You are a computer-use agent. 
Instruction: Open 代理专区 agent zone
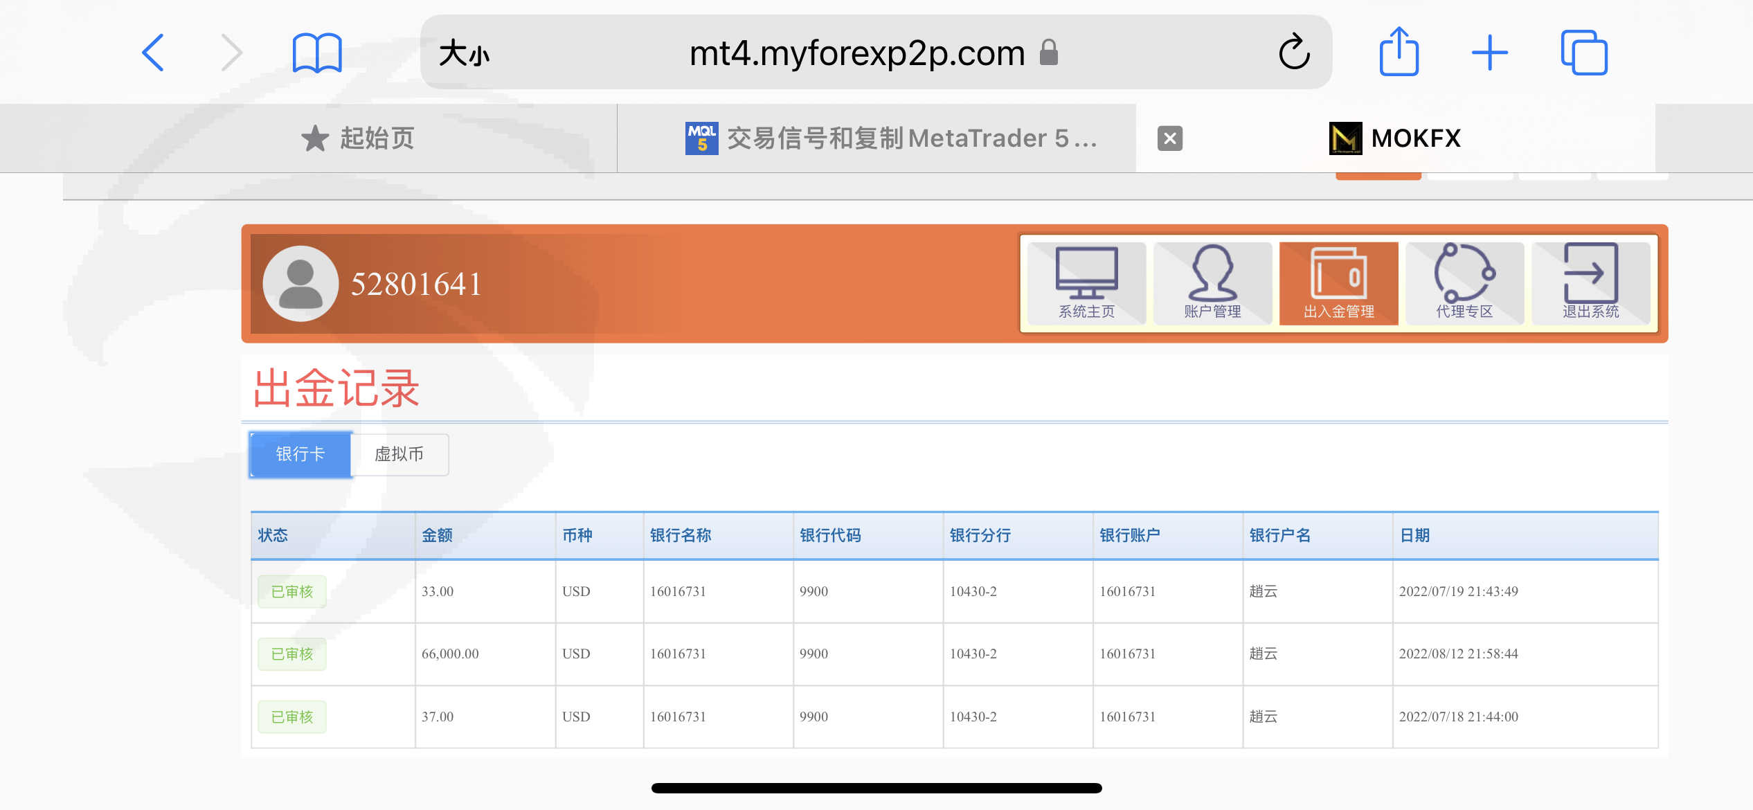(1464, 283)
